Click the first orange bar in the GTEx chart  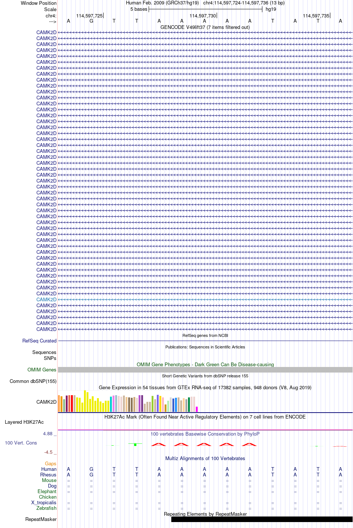click(59, 404)
